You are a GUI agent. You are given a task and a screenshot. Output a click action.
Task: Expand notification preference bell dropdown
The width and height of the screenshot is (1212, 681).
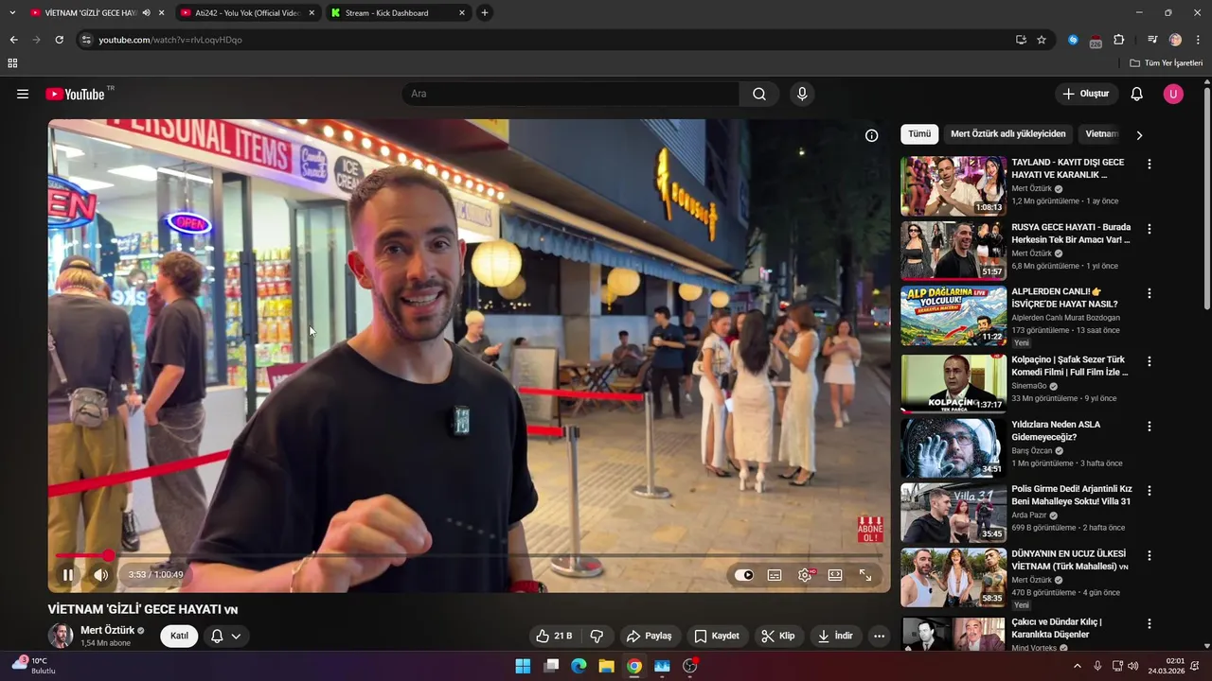click(x=225, y=636)
